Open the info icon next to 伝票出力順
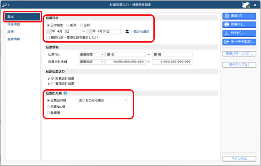Screen dimensions: 261x166 click(x=65, y=93)
